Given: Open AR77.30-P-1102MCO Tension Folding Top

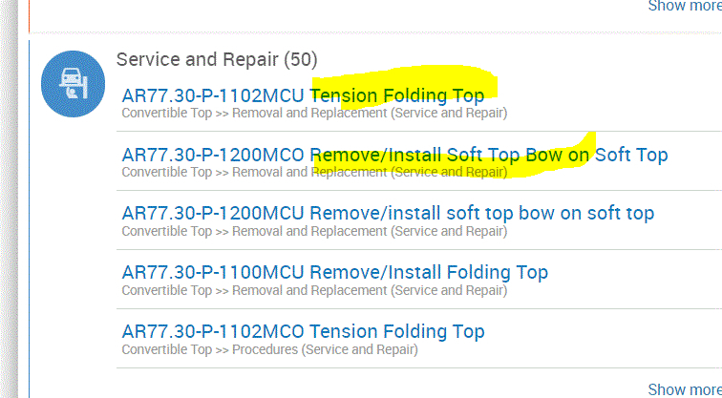Looking at the screenshot, I should tap(303, 332).
